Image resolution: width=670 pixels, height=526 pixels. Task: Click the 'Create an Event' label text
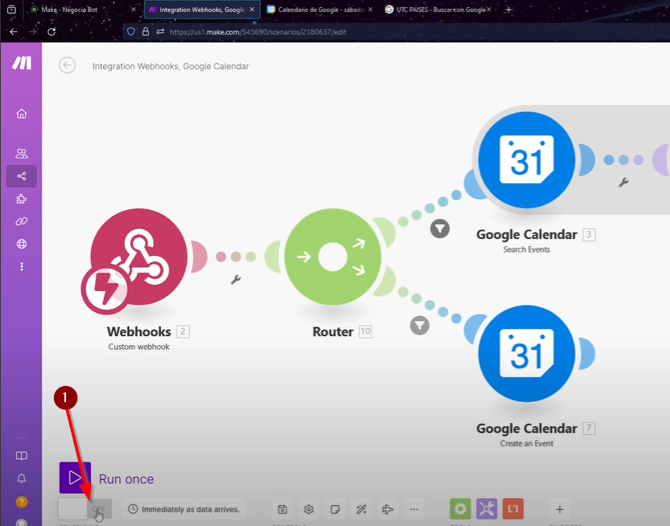tap(527, 444)
